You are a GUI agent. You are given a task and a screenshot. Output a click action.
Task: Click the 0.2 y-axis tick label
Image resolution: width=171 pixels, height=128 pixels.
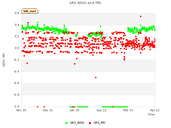[x=17, y=36]
